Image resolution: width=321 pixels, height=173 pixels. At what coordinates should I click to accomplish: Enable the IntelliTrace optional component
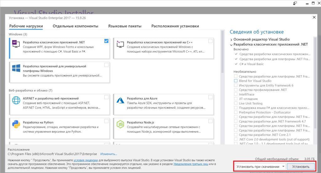pos(236,94)
